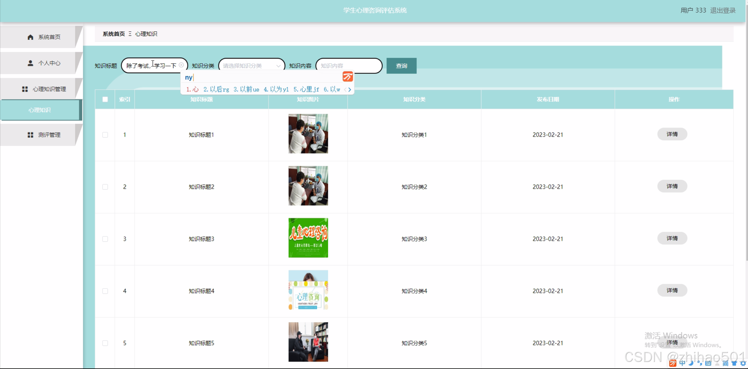Image resolution: width=748 pixels, height=369 pixels.
Task: Click the 知识内容 input field
Action: [348, 66]
